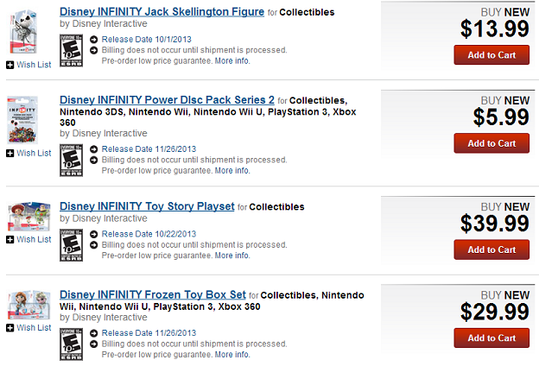Click the $5.99 price
Screen dimensions: 539x366
click(501, 117)
